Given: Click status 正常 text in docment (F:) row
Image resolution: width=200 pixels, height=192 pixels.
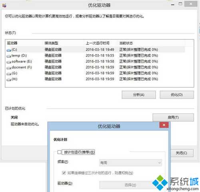Looking at the screenshot, I should (x=139, y=67).
